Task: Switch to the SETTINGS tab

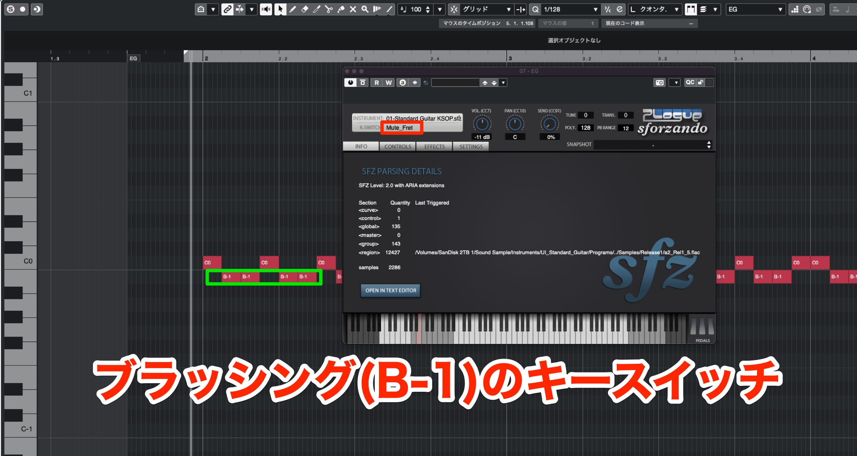Action: click(471, 146)
